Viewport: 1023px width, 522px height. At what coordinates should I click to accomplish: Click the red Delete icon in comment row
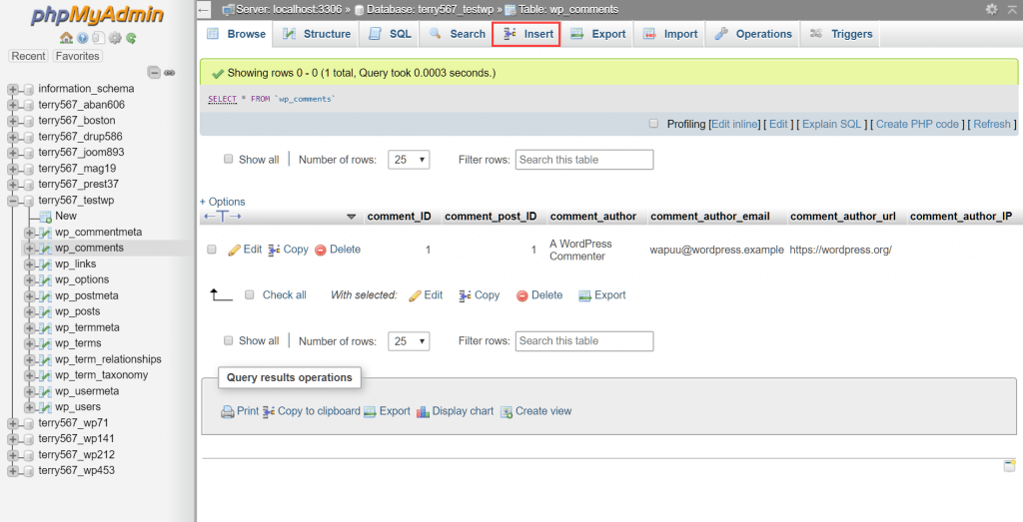coord(321,250)
